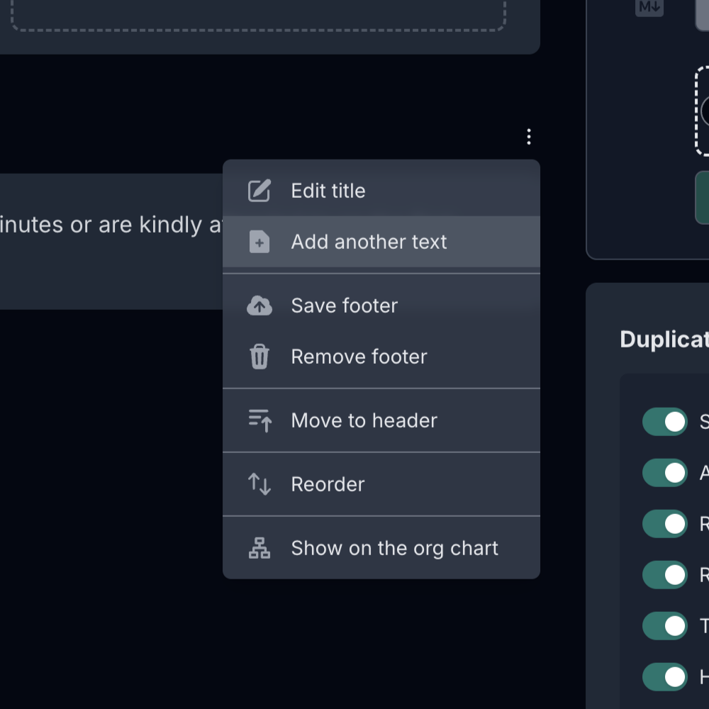The image size is (709, 709).
Task: Choose Remove footer
Action: point(381,357)
